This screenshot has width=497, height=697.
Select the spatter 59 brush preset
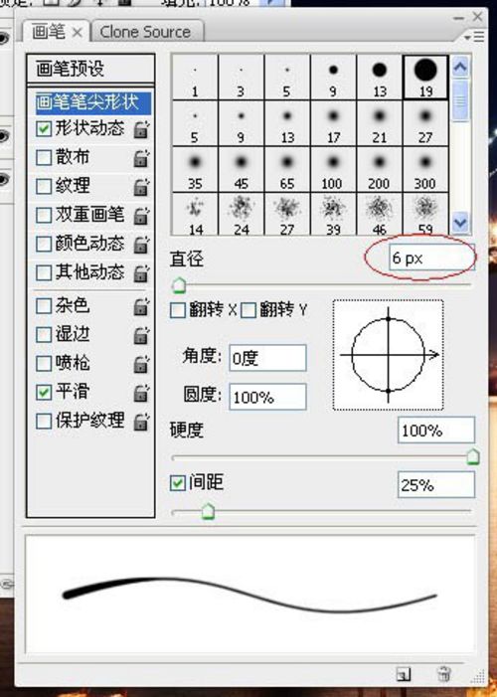pos(425,214)
